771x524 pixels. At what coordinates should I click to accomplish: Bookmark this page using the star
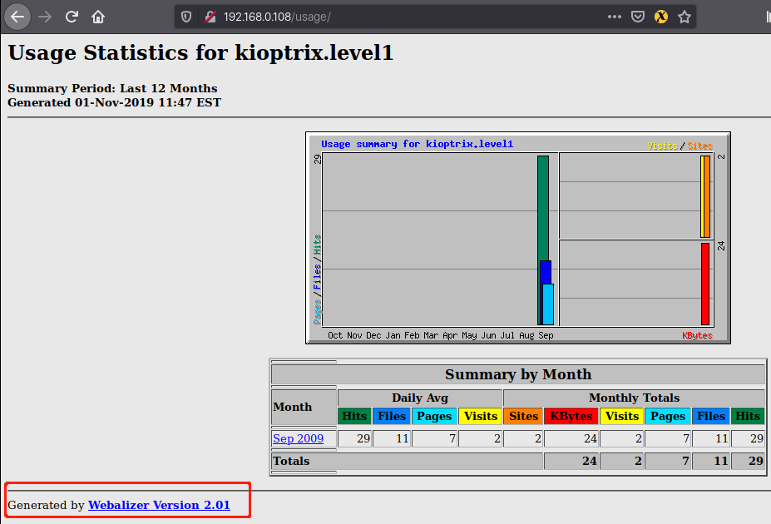tap(684, 16)
